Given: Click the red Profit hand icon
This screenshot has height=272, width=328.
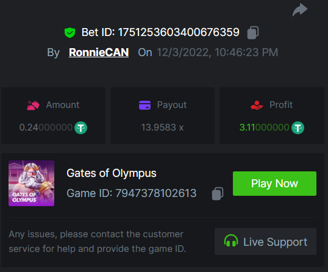Looking at the screenshot, I should point(257,105).
